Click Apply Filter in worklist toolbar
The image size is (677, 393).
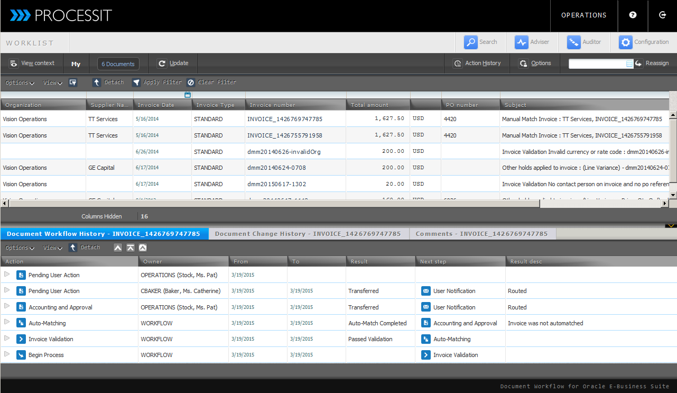tap(156, 83)
